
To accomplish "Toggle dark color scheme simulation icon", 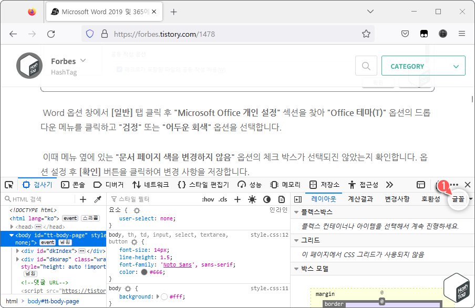I will [x=267, y=199].
